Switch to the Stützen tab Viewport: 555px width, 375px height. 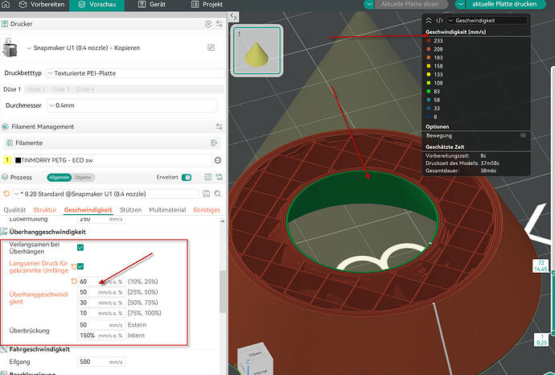(130, 210)
